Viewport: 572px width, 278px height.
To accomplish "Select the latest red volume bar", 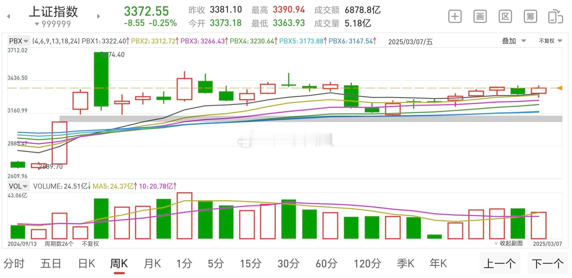I will pos(539,225).
